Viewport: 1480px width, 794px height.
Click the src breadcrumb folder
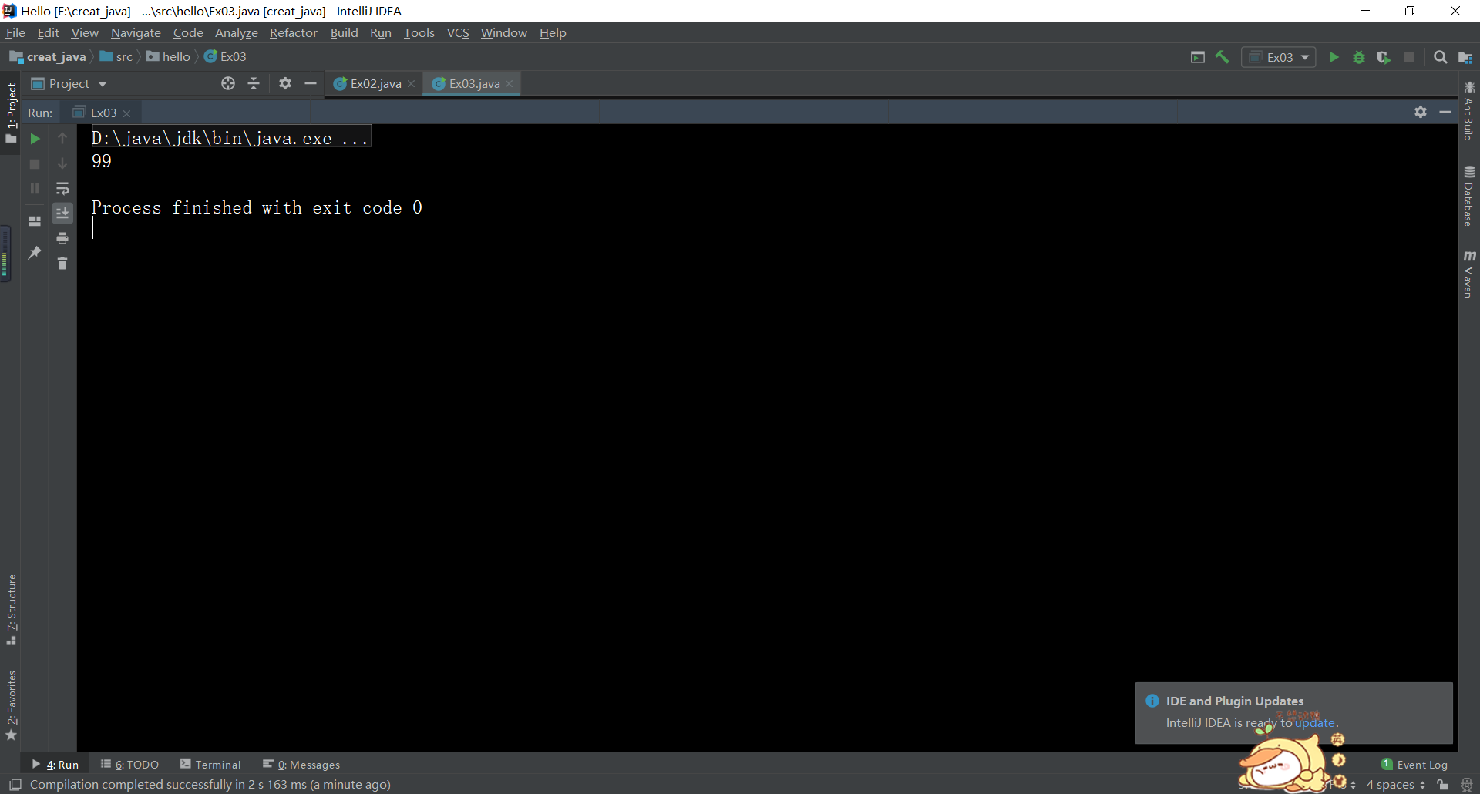click(x=116, y=57)
